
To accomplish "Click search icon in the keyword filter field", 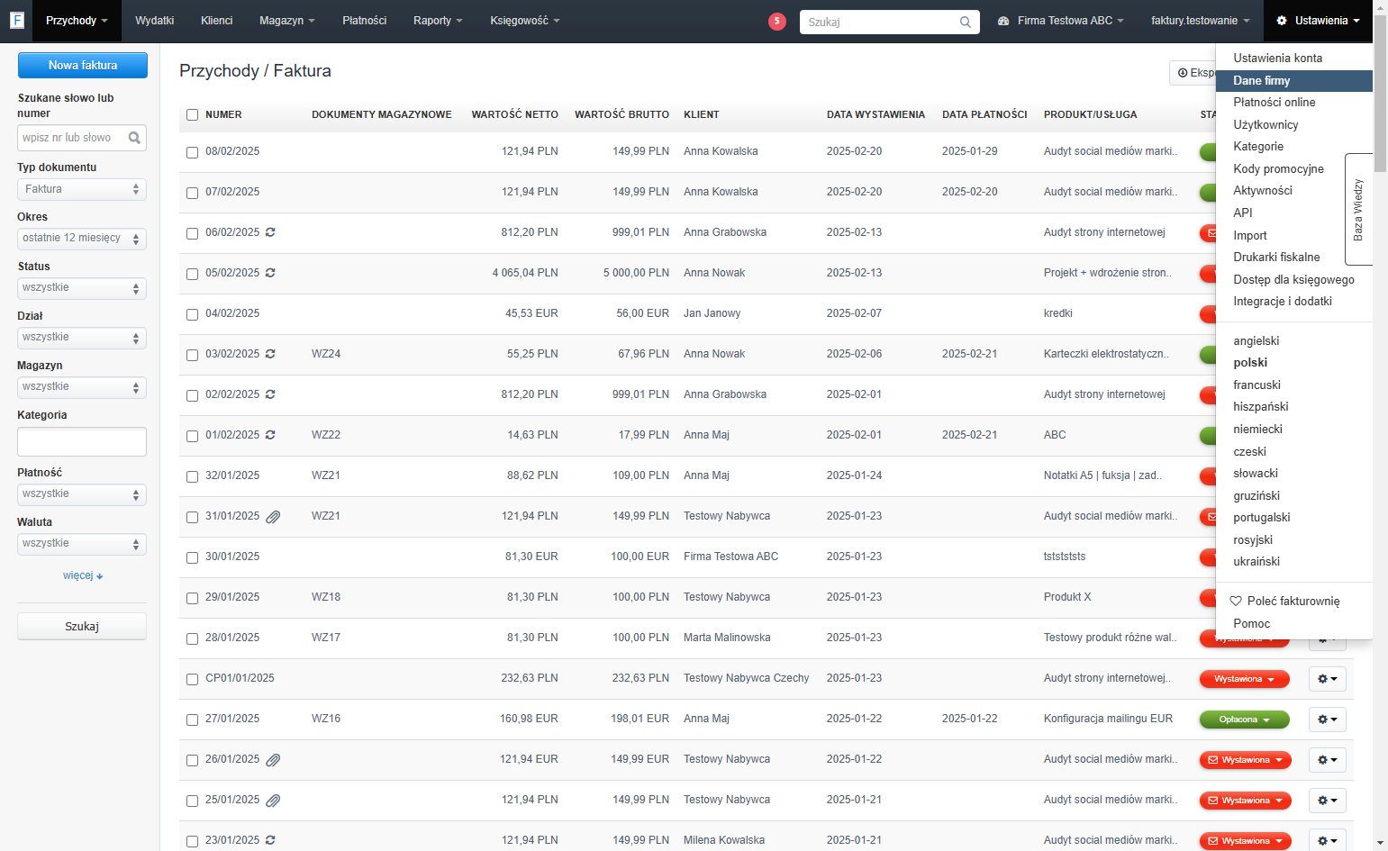I will 134,138.
